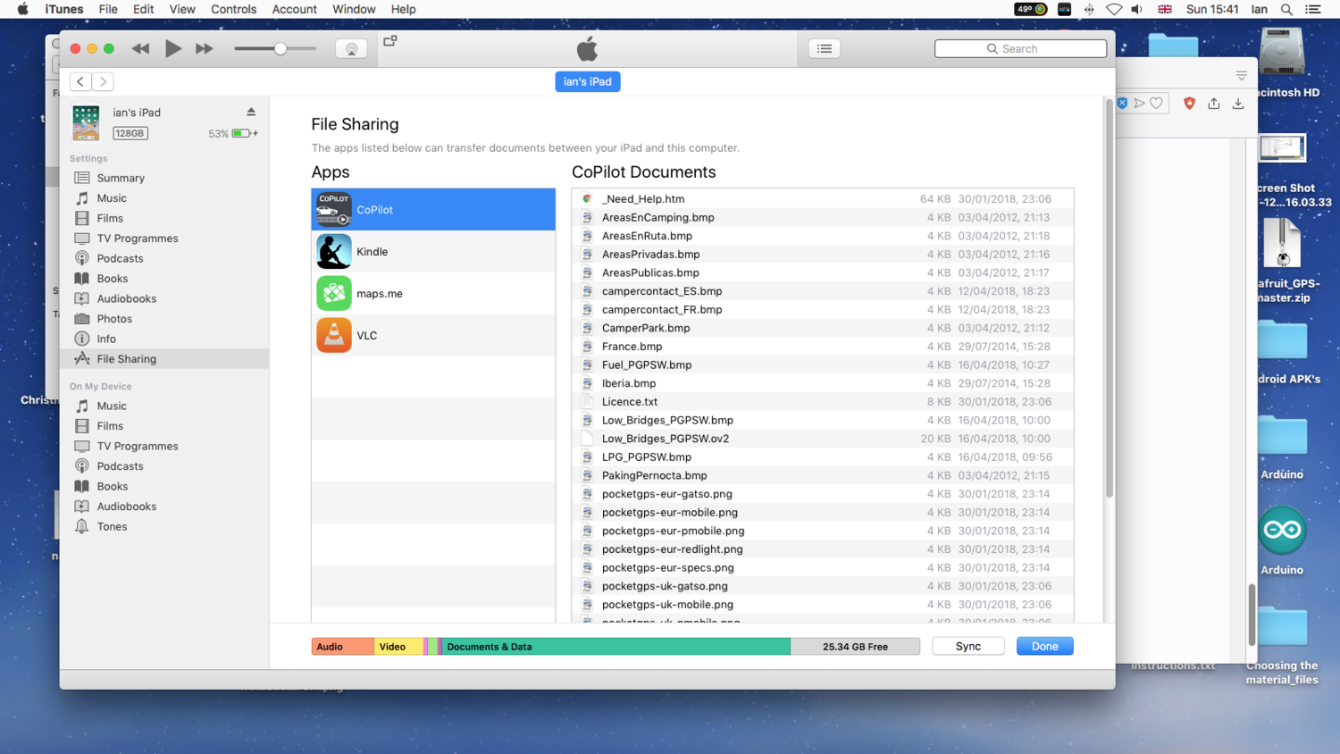Screen dimensions: 1340x754
Task: Click the iPad device thumbnail
Action: 86,122
